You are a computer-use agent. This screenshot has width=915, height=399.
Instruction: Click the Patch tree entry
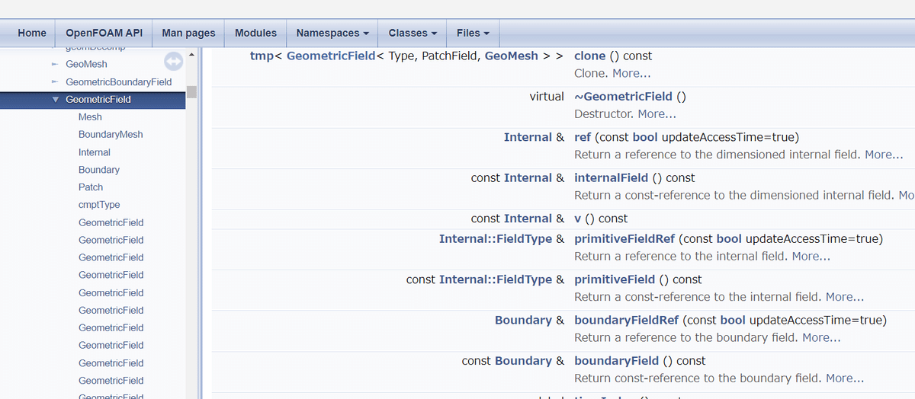pos(91,187)
